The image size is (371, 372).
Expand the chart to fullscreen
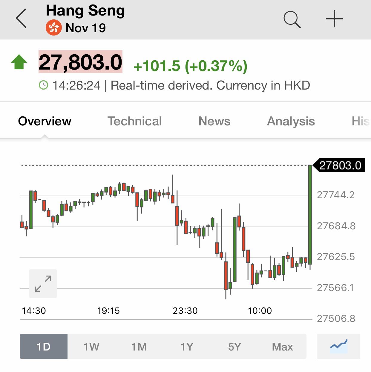coord(43,284)
